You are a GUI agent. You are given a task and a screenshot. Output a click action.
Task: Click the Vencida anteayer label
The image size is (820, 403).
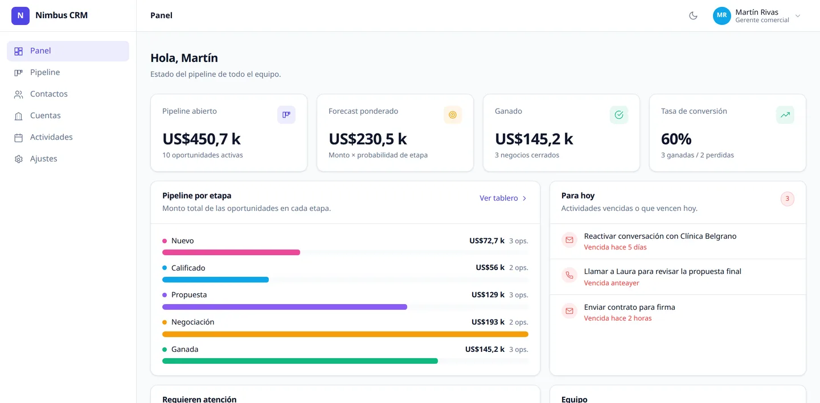612,283
